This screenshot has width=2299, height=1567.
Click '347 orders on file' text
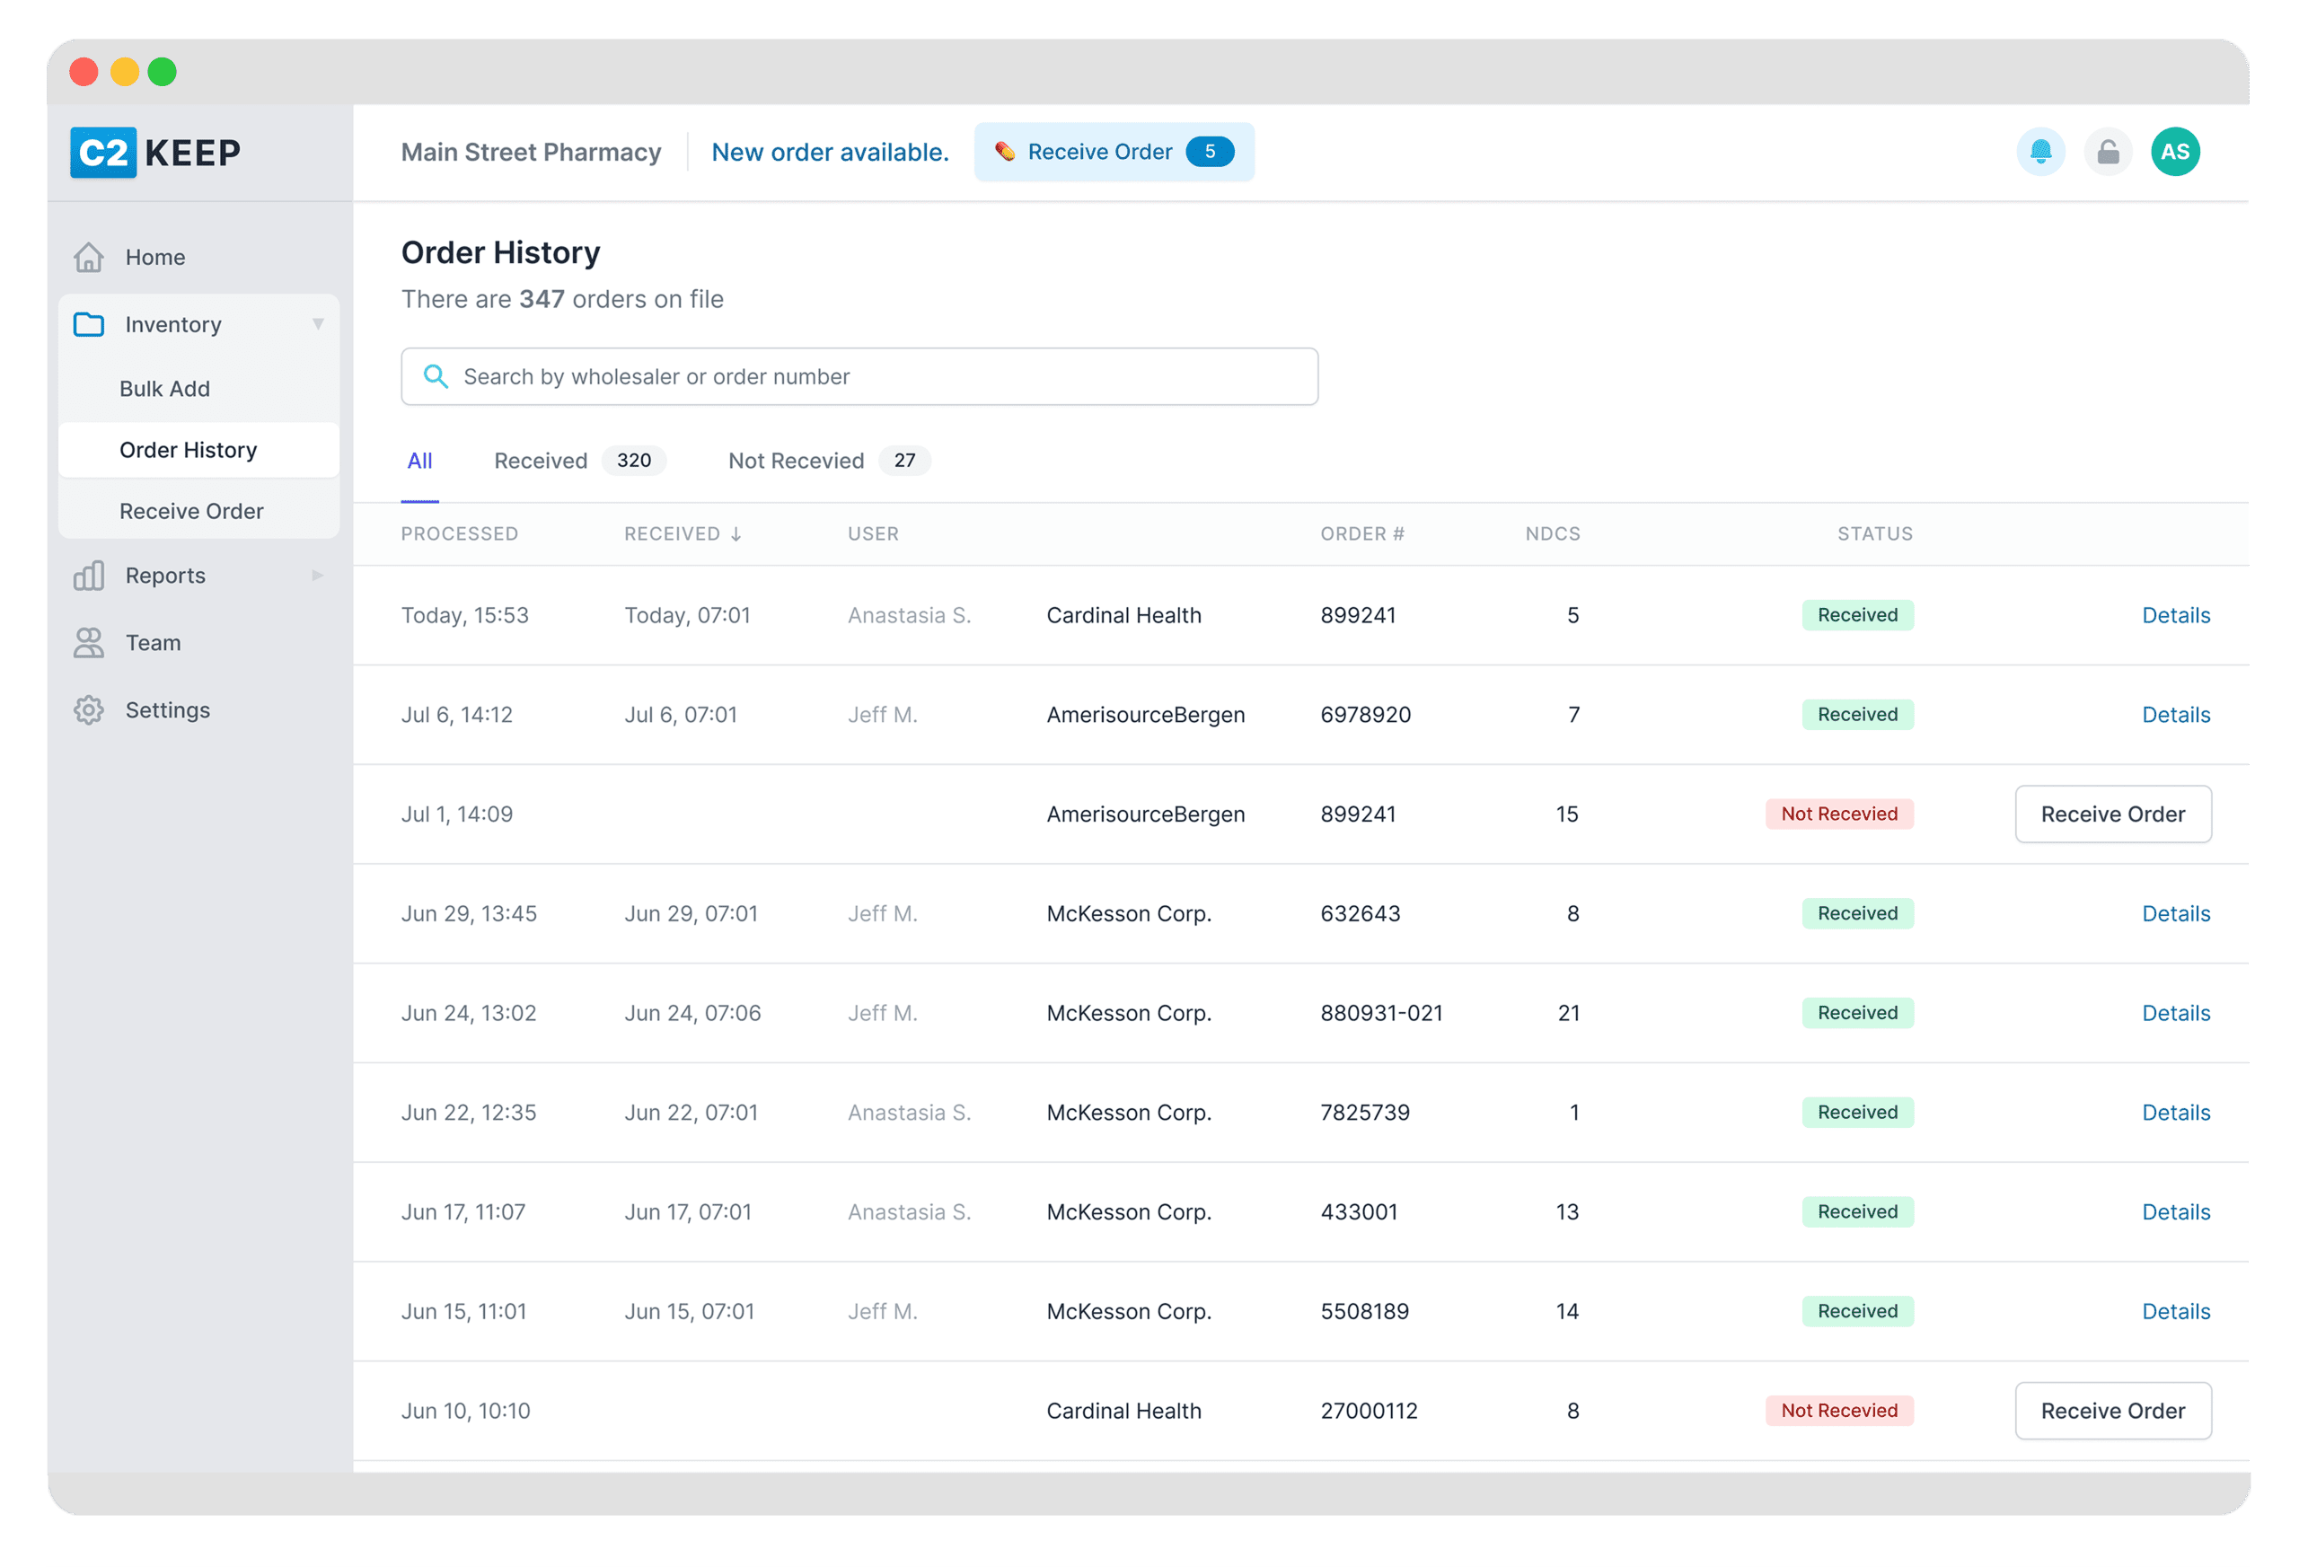point(621,299)
